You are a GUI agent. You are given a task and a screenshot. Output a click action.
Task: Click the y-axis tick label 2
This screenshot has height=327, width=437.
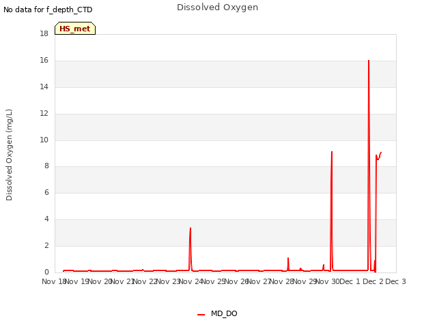point(46,245)
